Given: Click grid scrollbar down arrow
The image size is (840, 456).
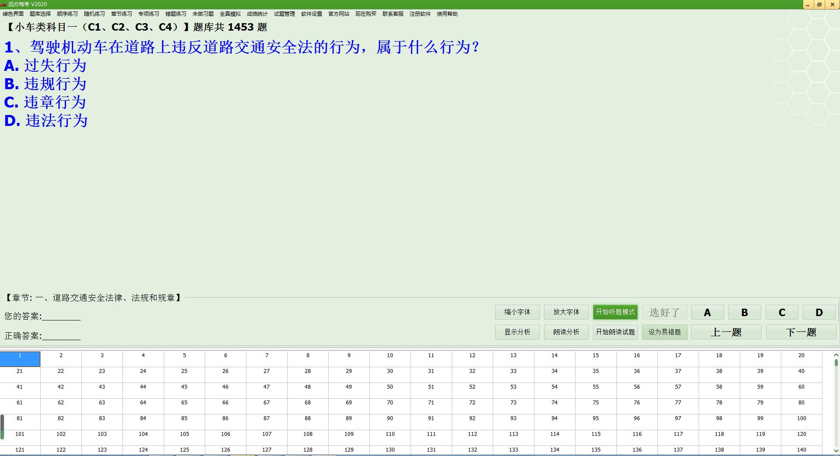Looking at the screenshot, I should click(x=836, y=451).
